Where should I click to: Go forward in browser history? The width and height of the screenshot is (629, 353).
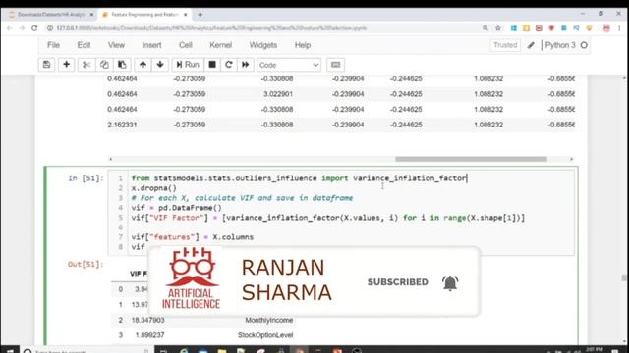22,28
